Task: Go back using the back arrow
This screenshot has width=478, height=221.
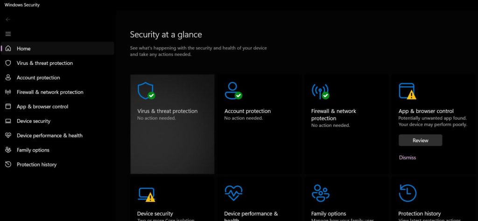Action: click(8, 20)
